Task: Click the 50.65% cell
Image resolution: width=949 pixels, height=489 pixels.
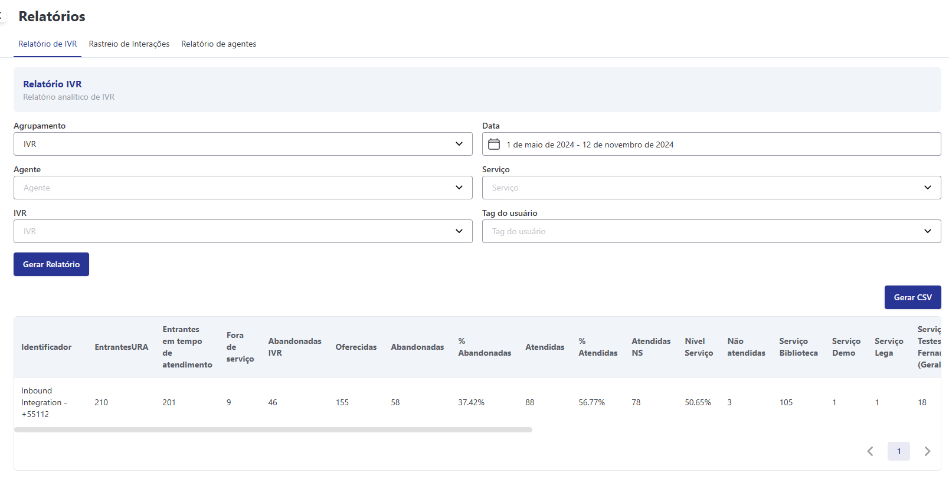Action: point(698,402)
